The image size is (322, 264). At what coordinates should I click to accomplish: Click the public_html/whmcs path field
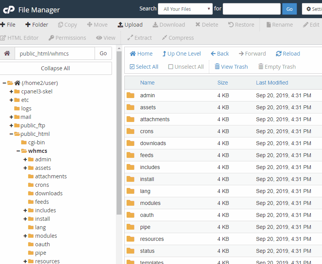click(x=55, y=53)
